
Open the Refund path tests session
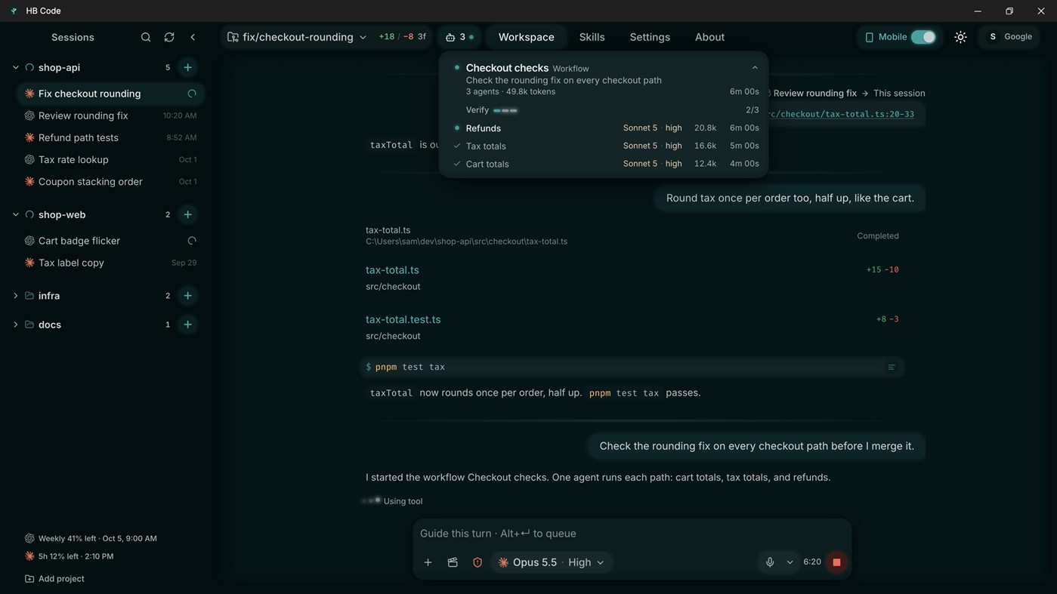coord(110,137)
